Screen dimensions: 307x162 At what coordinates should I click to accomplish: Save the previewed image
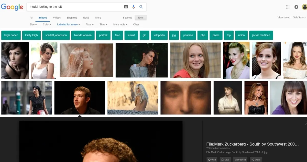[225, 160]
